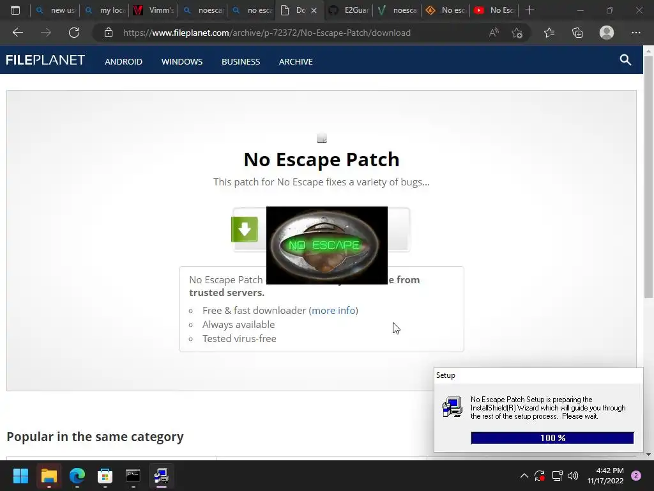Switch to the orange-icon 'No esc' tab

(x=446, y=10)
